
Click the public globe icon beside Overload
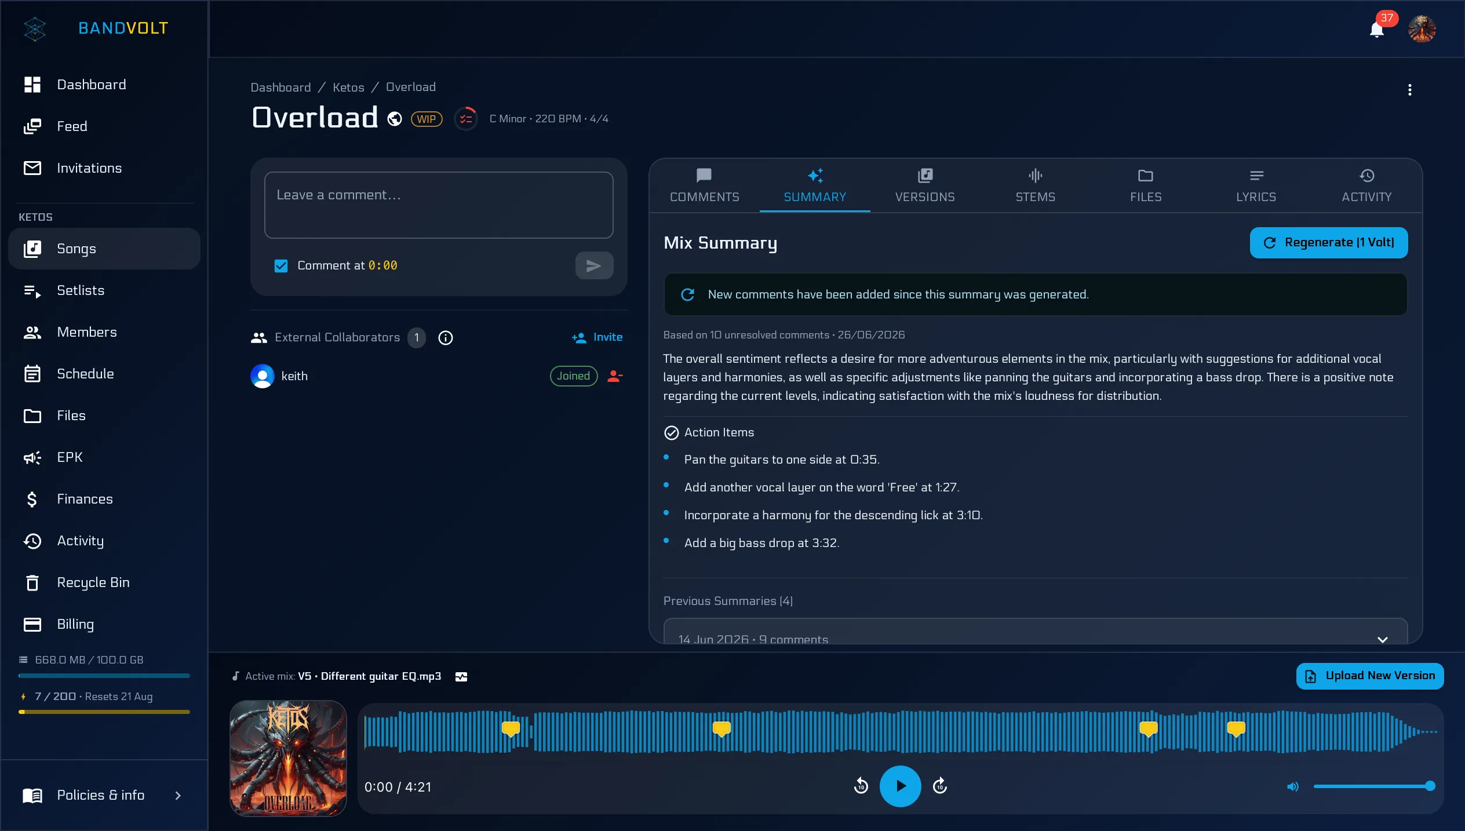(x=395, y=119)
